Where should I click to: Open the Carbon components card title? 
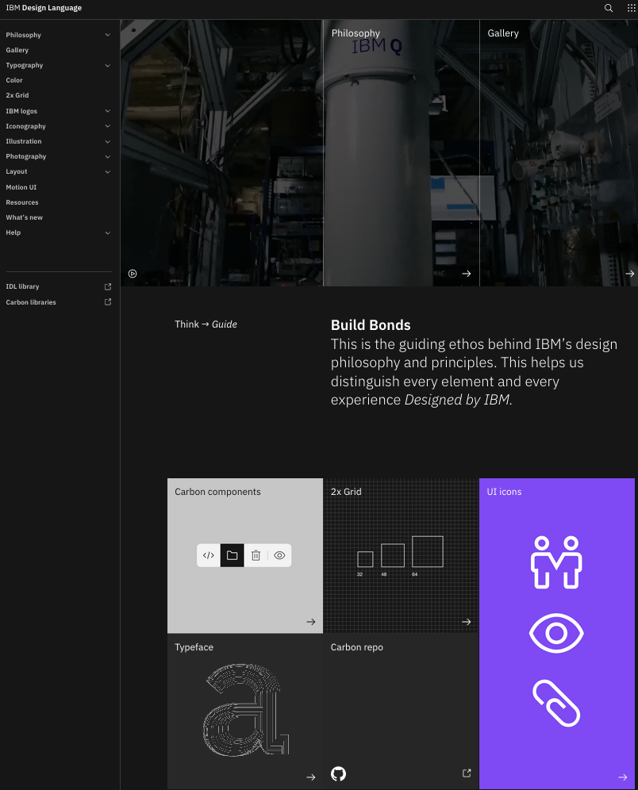pos(217,492)
